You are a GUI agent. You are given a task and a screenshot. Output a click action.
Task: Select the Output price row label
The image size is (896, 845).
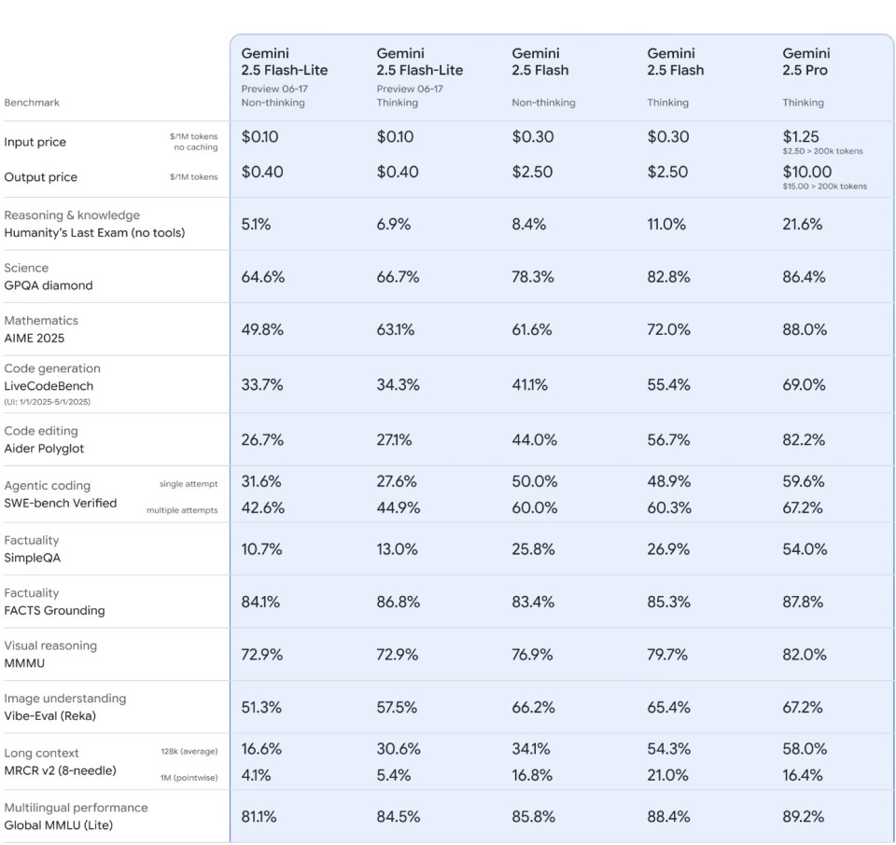[40, 177]
